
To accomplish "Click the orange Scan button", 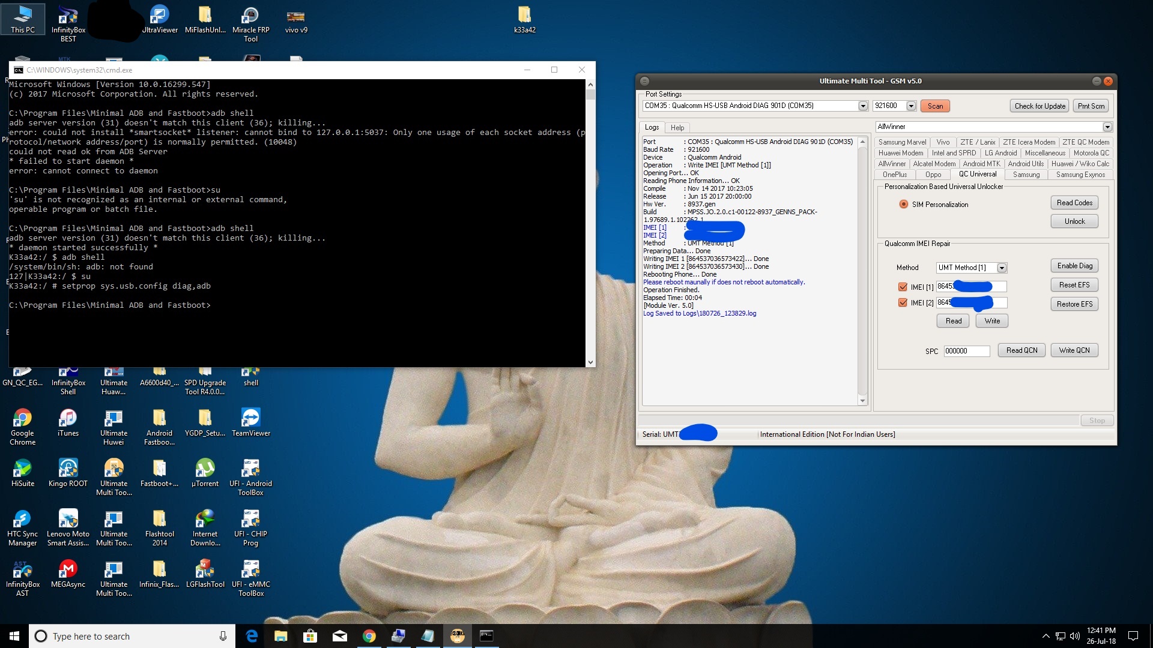I will (935, 106).
